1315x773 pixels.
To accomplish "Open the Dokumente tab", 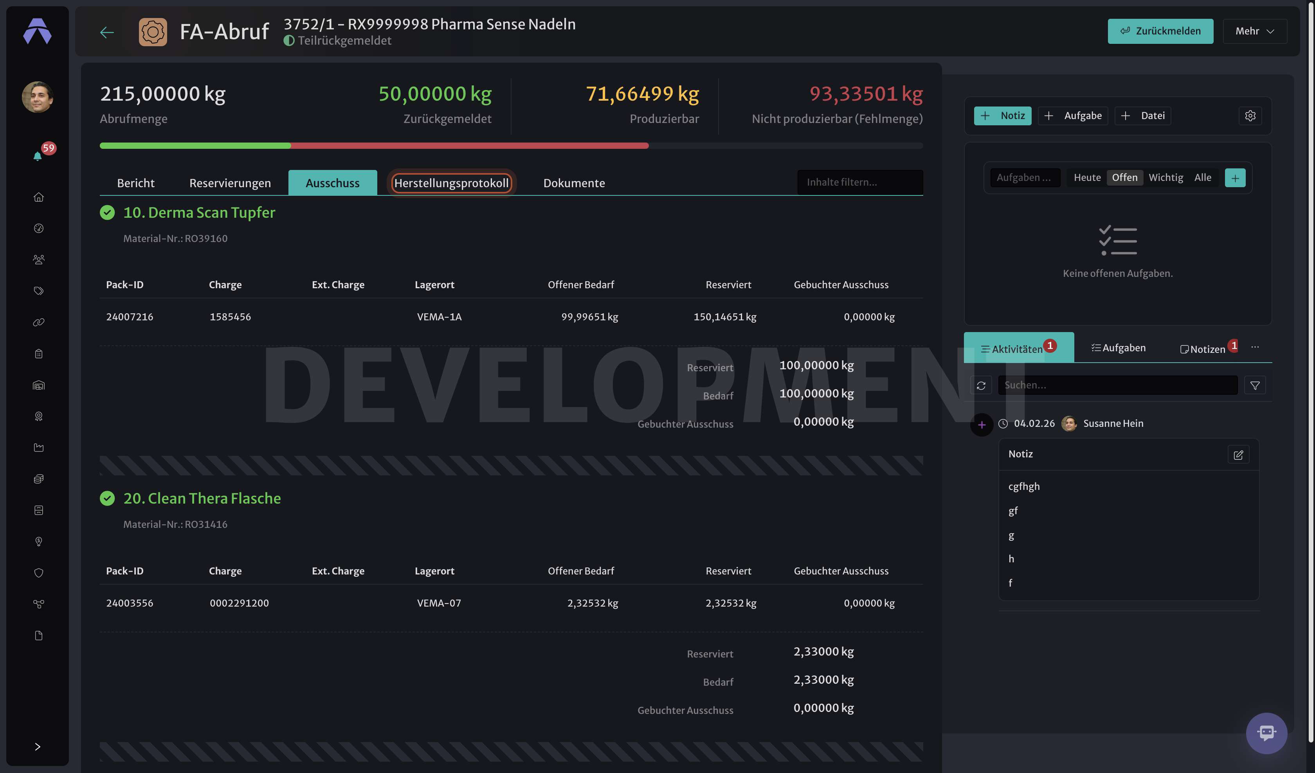I will [x=574, y=183].
